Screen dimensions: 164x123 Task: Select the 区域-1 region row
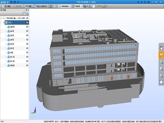coord(17,23)
